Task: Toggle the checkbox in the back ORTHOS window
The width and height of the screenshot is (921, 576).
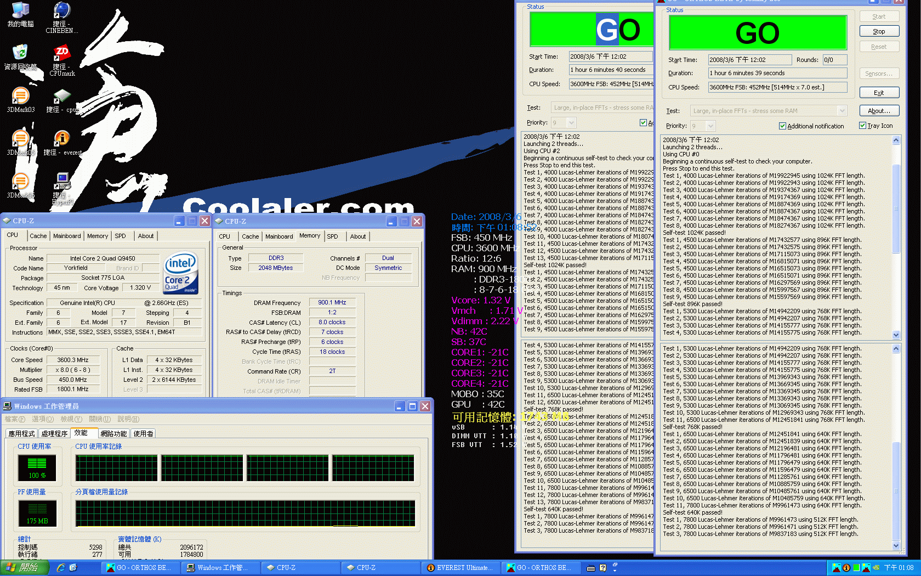Action: pos(643,122)
